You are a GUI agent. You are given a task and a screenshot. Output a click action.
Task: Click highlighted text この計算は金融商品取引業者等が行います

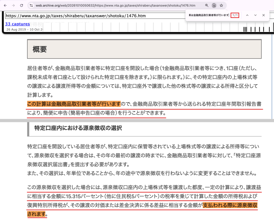[x=74, y=104]
